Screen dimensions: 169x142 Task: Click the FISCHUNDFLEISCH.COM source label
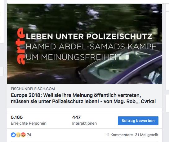tap(33, 89)
